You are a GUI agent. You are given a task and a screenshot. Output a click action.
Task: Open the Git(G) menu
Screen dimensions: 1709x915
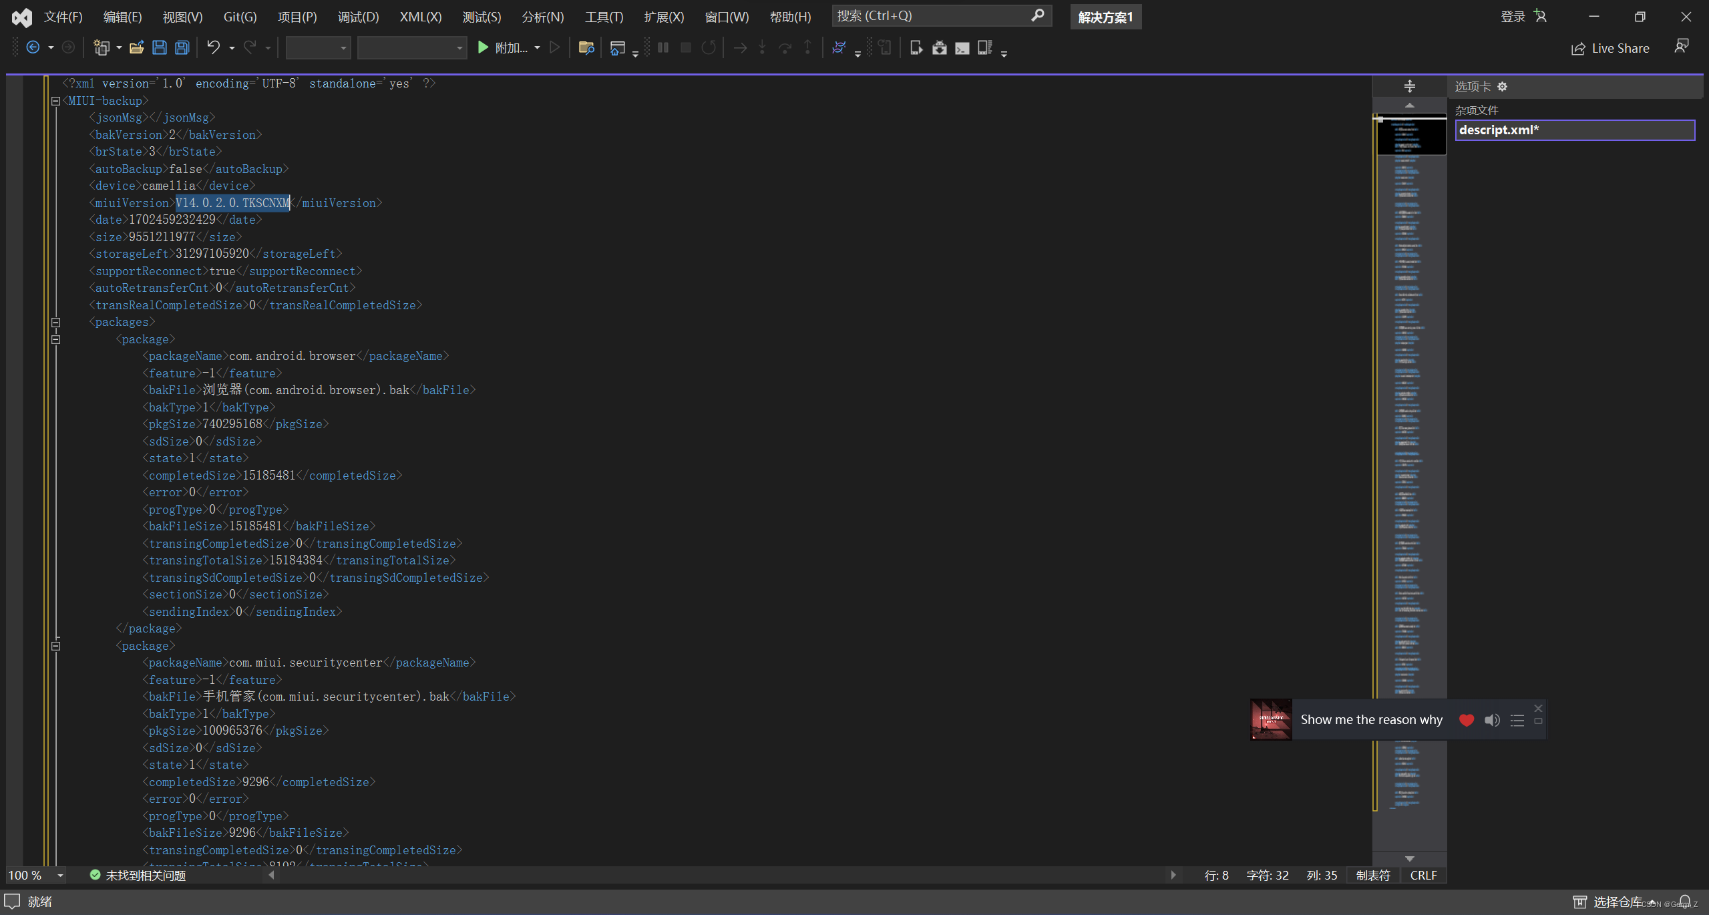click(x=240, y=17)
